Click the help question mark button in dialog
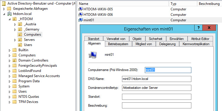The width and height of the screenshot is (222, 111). coord(198,28)
